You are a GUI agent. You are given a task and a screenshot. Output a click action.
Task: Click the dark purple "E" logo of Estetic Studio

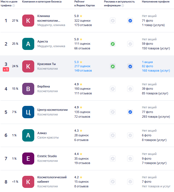tap(28, 159)
